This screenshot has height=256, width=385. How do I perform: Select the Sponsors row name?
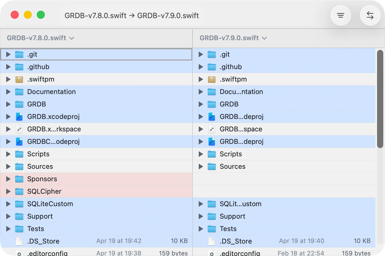tap(42, 179)
